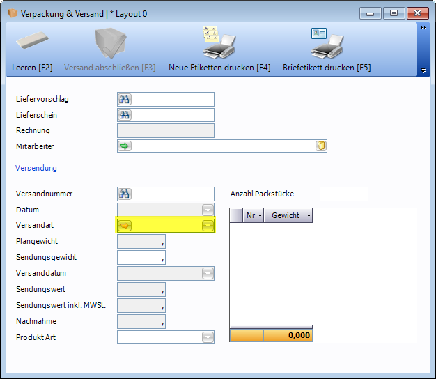Click green arrow icon in Mitarbeiter field
The width and height of the screenshot is (436, 379).
(x=125, y=146)
